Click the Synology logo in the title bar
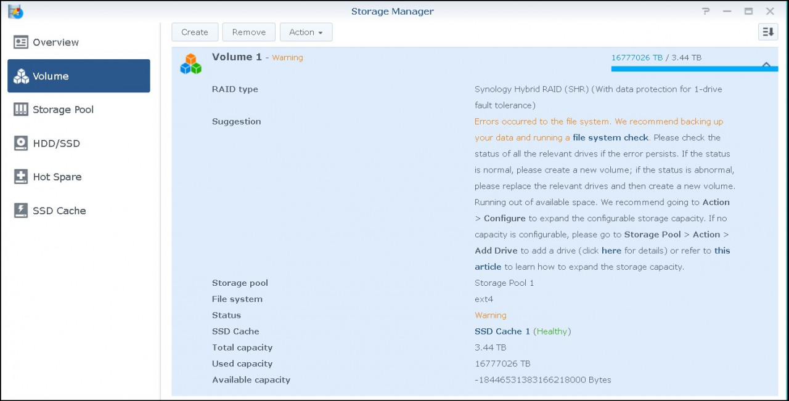The width and height of the screenshot is (789, 401). (x=15, y=11)
